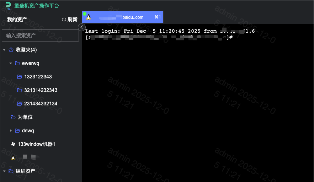Click the 刷新 refresh button

[70, 20]
